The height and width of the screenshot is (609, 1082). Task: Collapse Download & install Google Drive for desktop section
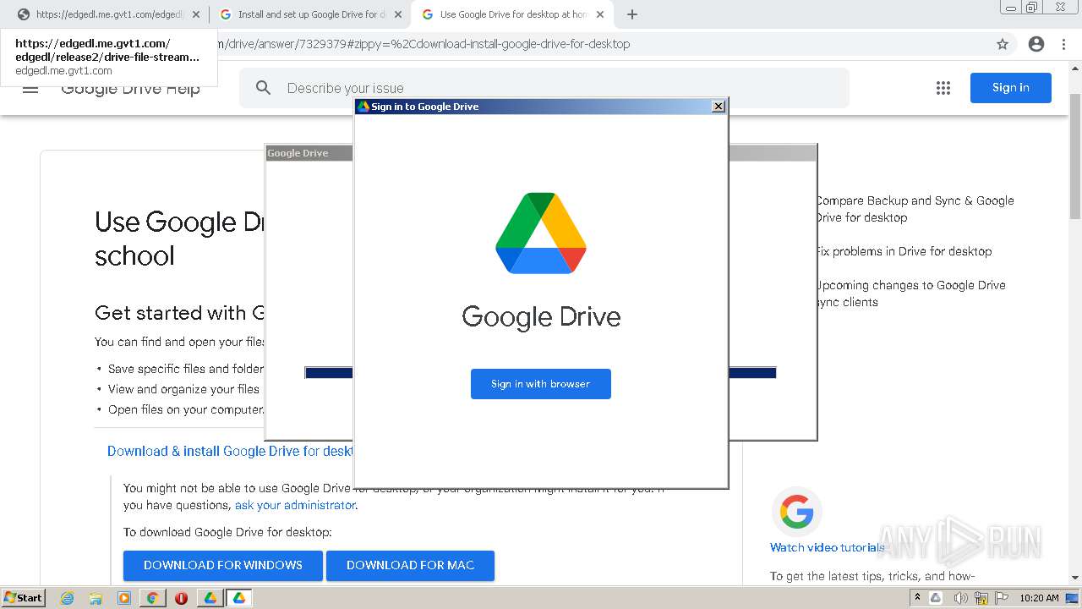[x=230, y=451]
